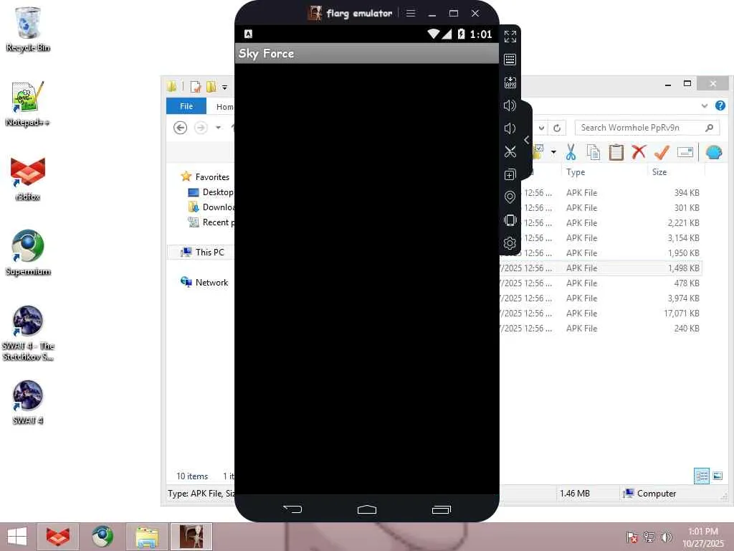Tap the Android home navigation button
Screen dimensions: 734x551
pos(366,509)
